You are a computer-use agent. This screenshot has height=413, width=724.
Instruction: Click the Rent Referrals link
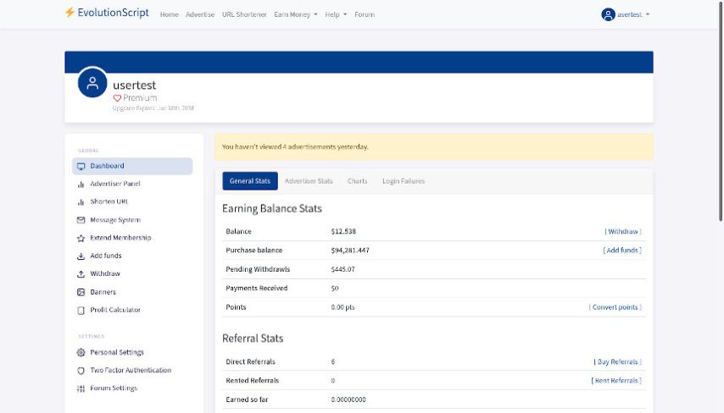click(x=616, y=381)
